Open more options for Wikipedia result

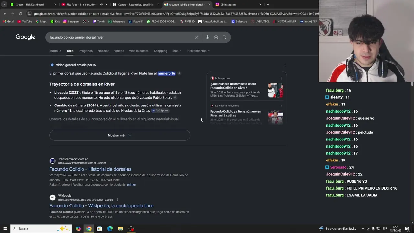click(117, 200)
